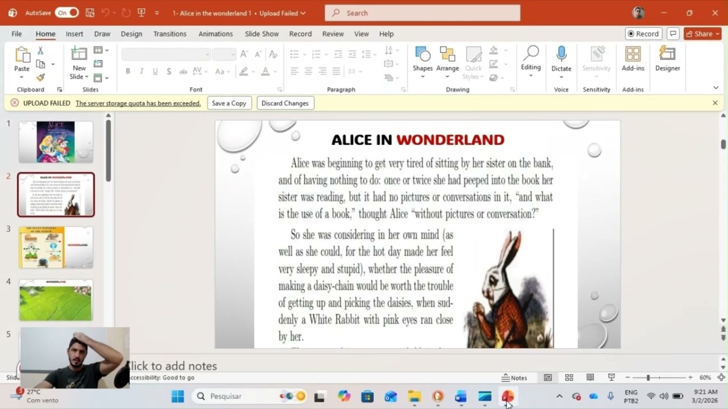This screenshot has height=409, width=728.
Task: Select slide 3 thumbnail
Action: point(56,247)
